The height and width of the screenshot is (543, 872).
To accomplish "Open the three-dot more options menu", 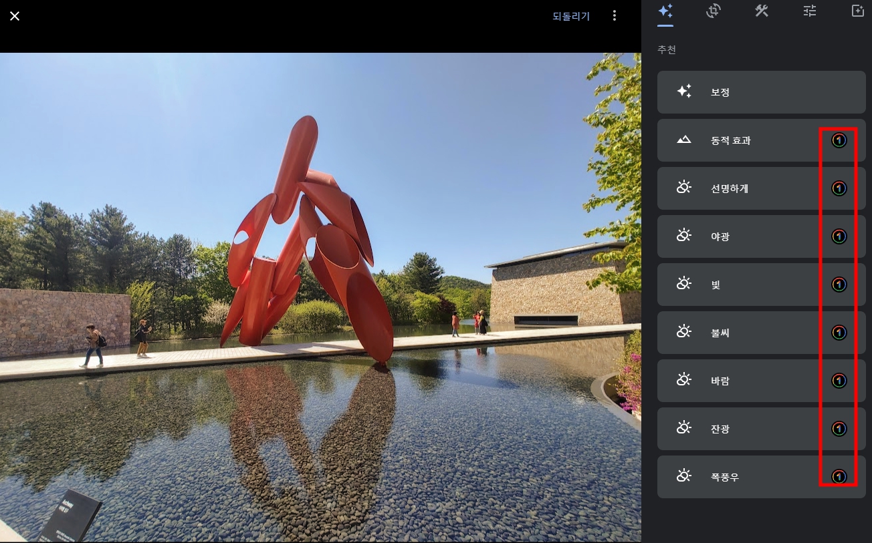I will [615, 16].
